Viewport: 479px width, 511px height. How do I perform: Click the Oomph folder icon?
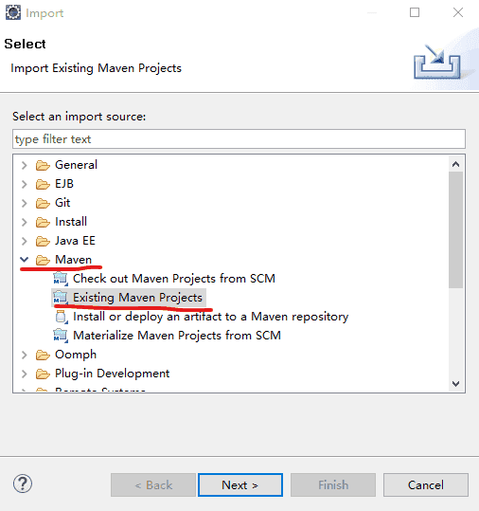(43, 355)
